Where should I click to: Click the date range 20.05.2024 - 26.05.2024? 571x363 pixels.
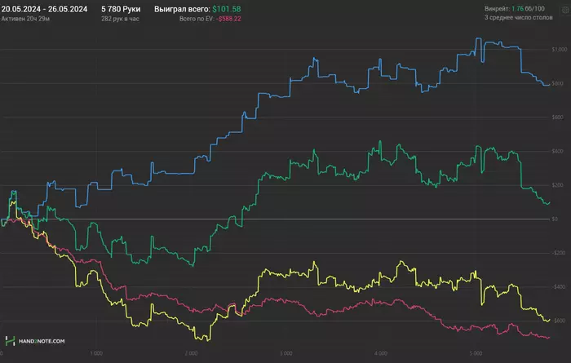click(x=43, y=7)
